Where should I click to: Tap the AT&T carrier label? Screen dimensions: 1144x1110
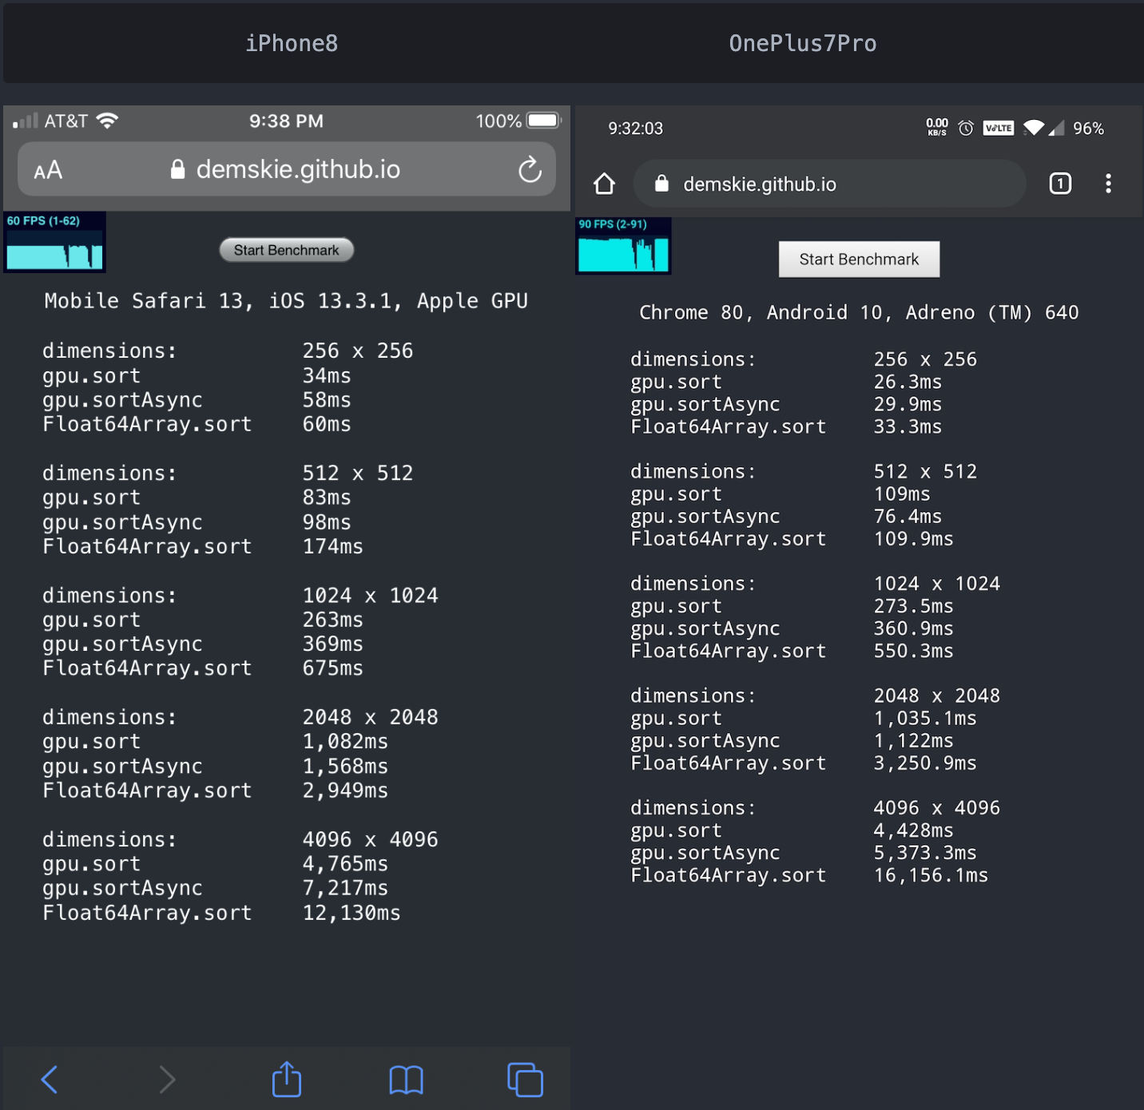pyautogui.click(x=66, y=121)
